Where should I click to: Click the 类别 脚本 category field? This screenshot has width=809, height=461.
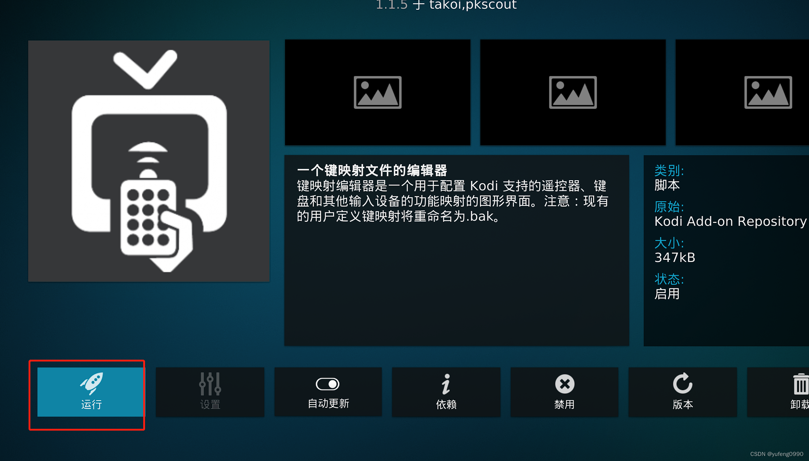tap(667, 185)
